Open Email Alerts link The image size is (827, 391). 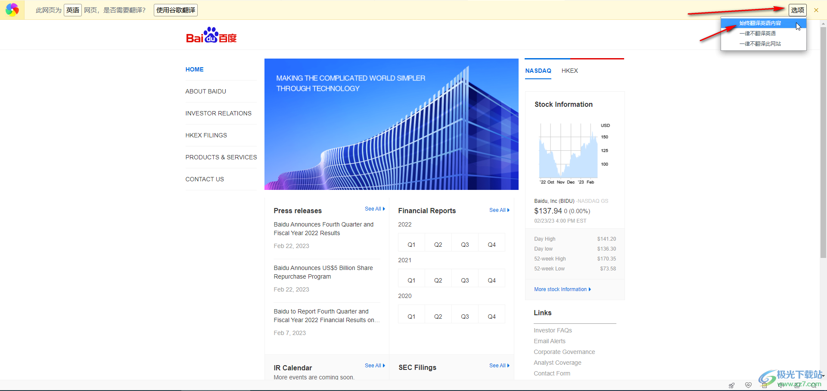pyautogui.click(x=550, y=341)
